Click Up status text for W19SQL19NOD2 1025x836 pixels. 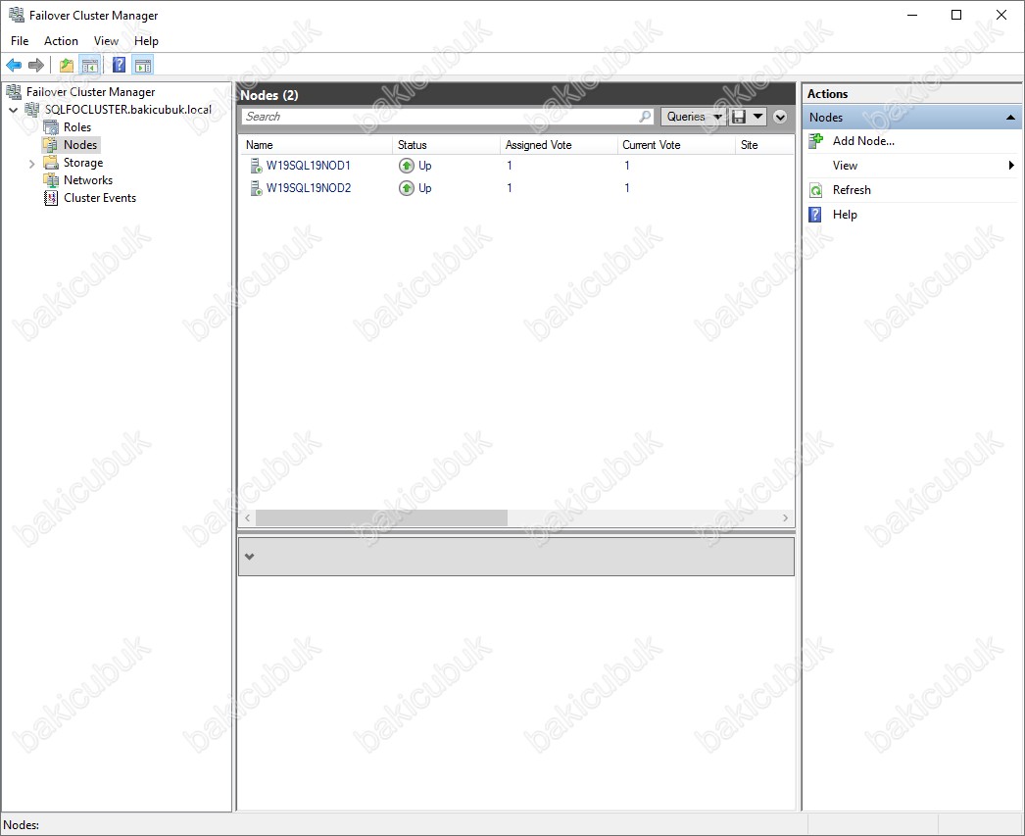pos(425,187)
